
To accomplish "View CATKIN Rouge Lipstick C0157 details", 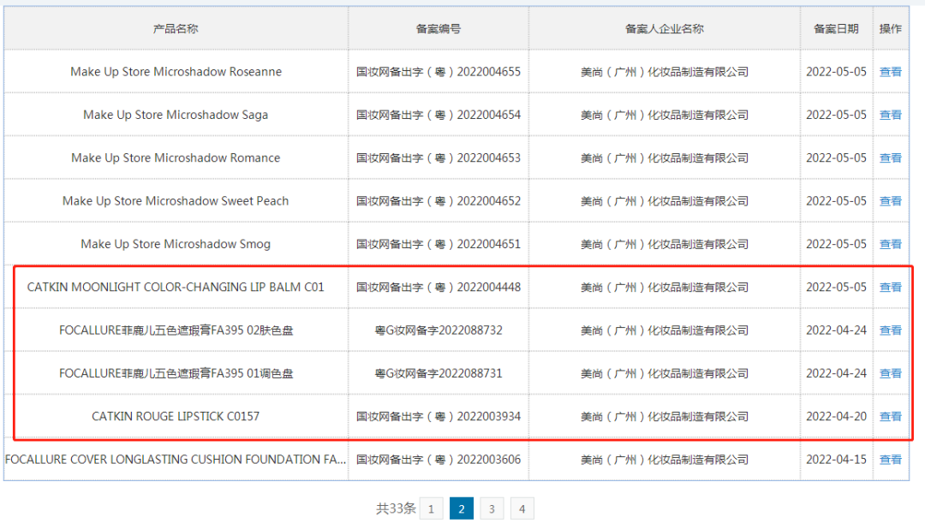I will 890,417.
